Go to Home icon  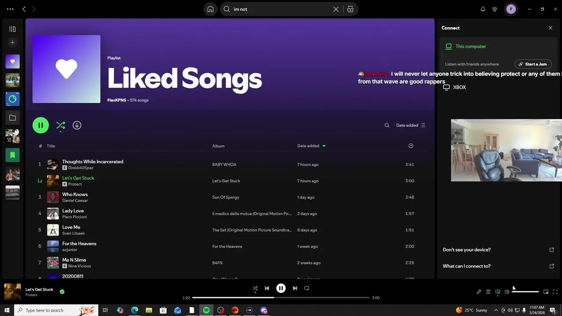[210, 9]
